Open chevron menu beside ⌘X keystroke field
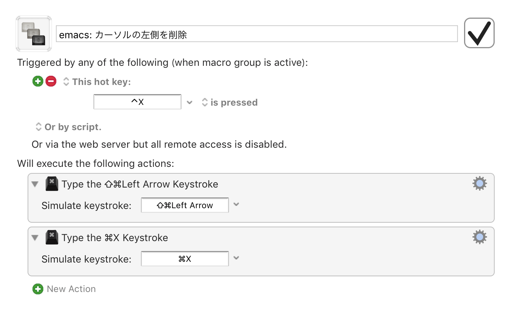 coord(236,258)
